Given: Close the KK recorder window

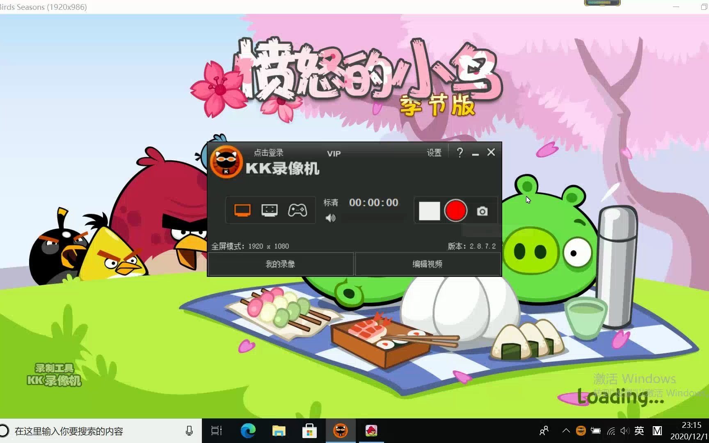Looking at the screenshot, I should (x=491, y=152).
